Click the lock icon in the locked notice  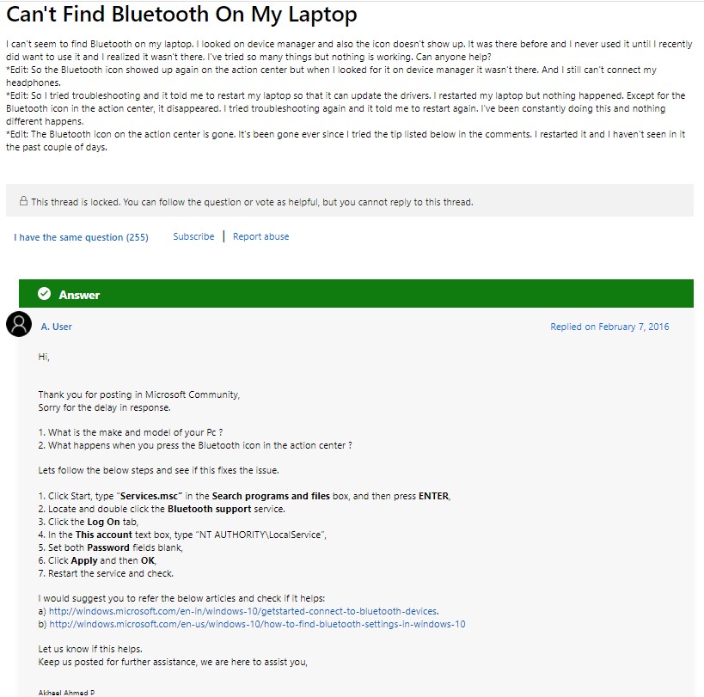(x=23, y=202)
